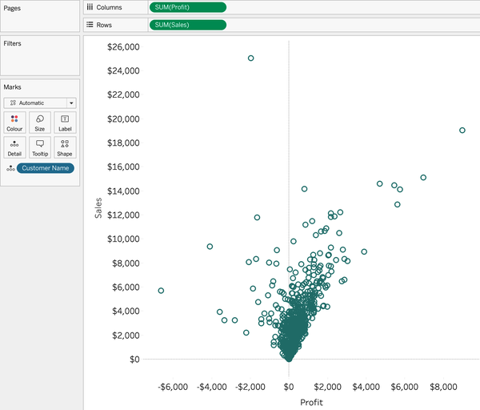Click the Filters shelf area
This screenshot has width=480, height=410.
(40, 58)
